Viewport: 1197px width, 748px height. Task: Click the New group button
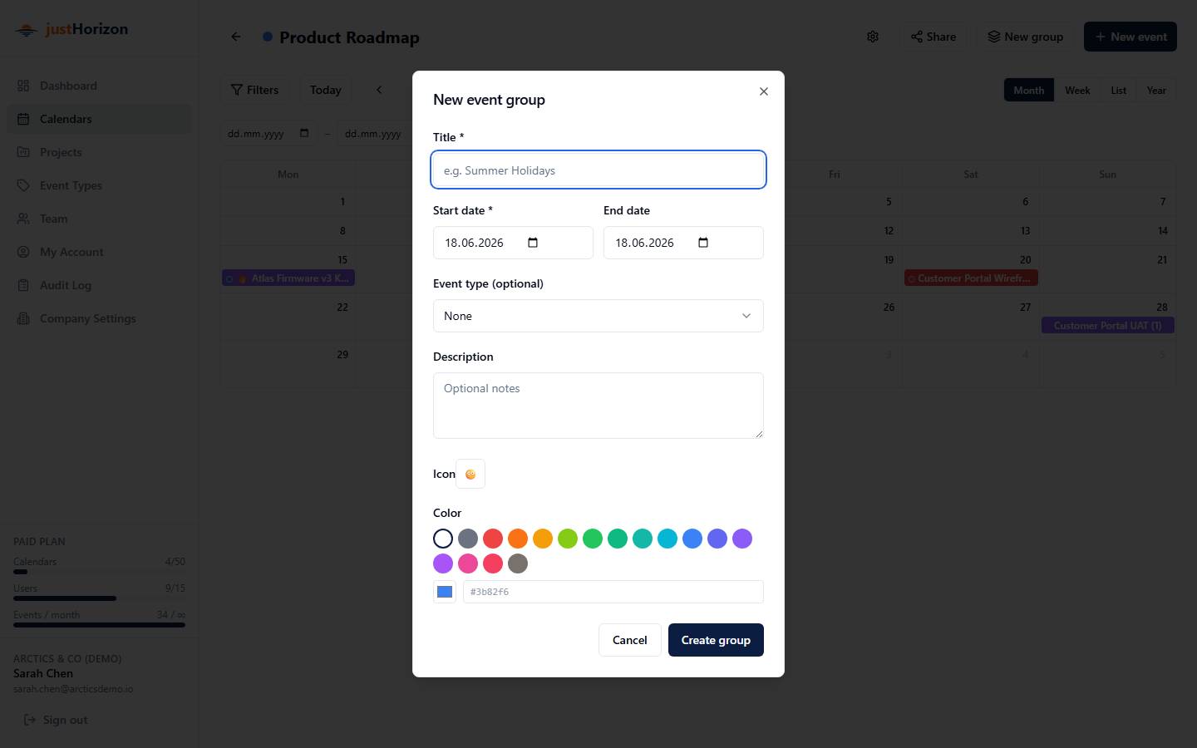point(1025,37)
